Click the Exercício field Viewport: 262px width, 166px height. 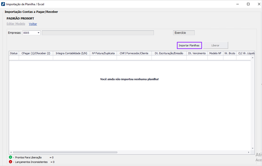click(184, 33)
